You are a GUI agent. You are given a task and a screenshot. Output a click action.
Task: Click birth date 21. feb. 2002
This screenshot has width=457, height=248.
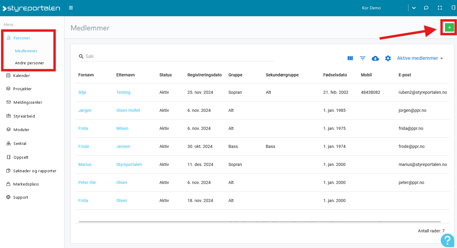[336, 92]
